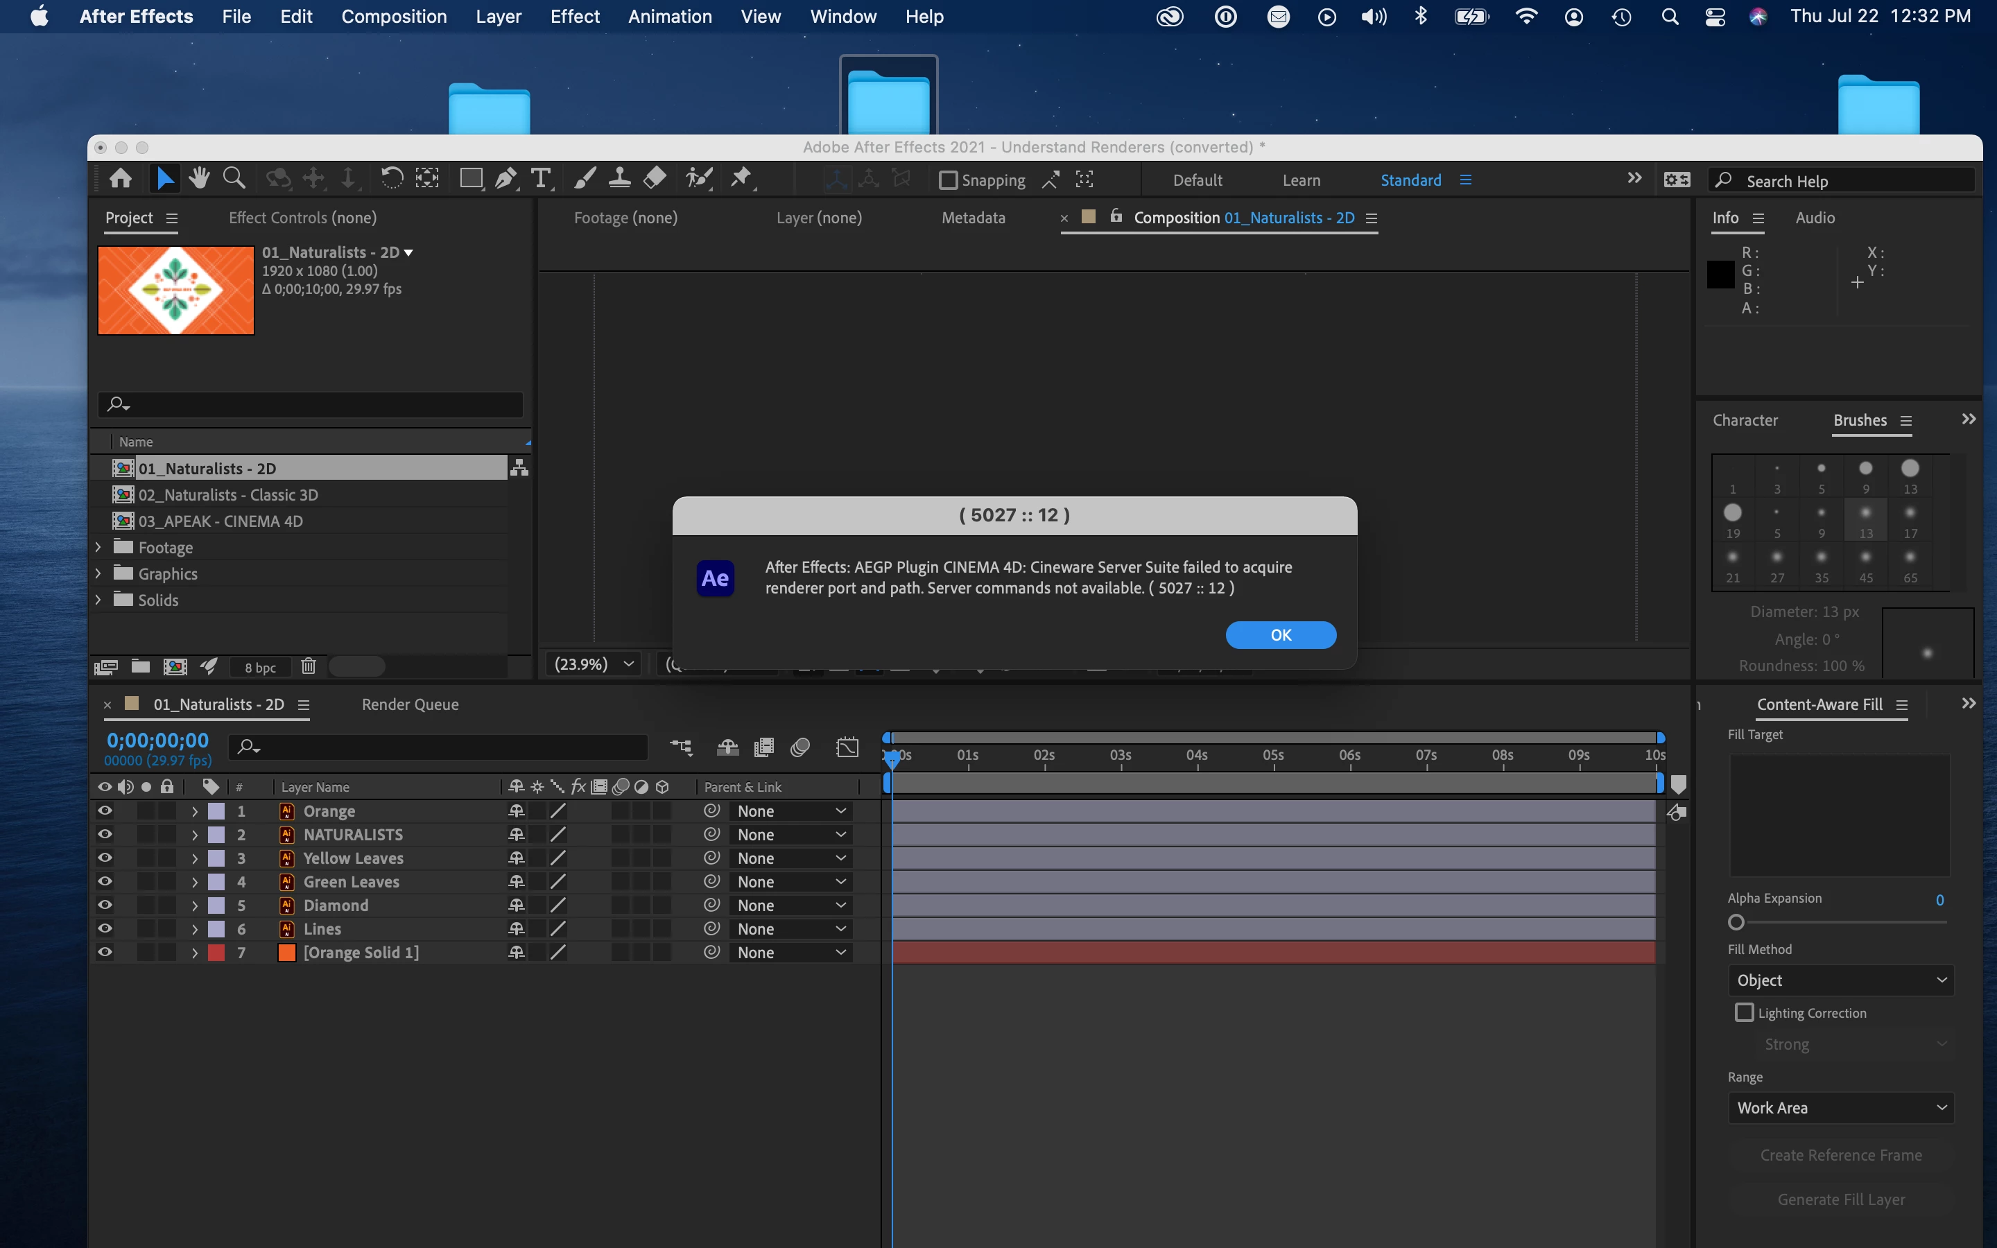Expand the Footage folder
The image size is (1997, 1248).
[x=98, y=547]
